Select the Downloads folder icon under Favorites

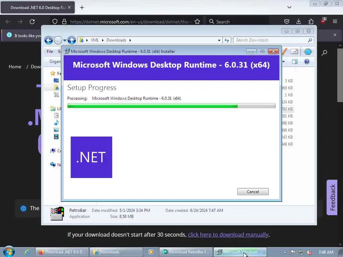56,87
